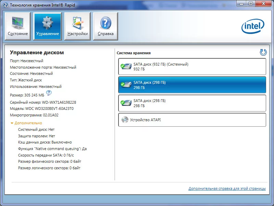Click the Микропрограмма: 02.01A02 line
Viewport: 274px width, 206px height.
pyautogui.click(x=34, y=115)
